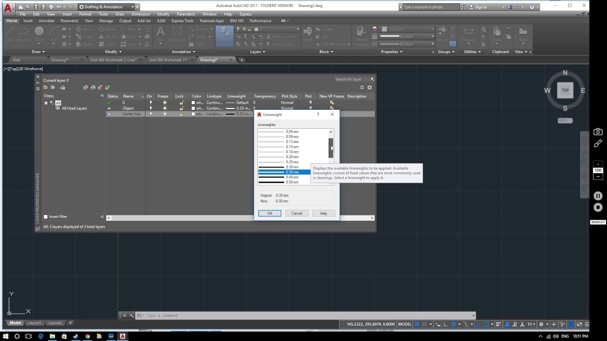
Task: Click Save in Quick Access toolbar
Action: pos(36,7)
